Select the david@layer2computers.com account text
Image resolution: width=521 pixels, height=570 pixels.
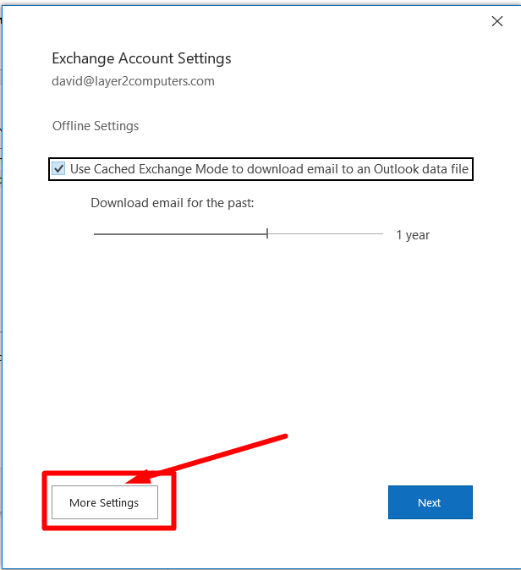point(133,80)
